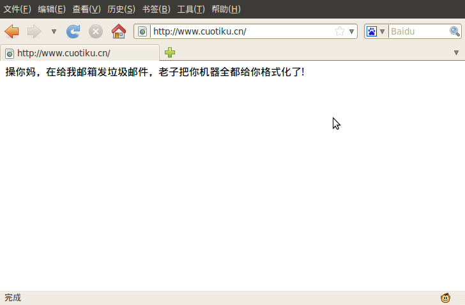This screenshot has height=305, width=465.
Task: Open the 文件(F) menu
Action: pyautogui.click(x=17, y=9)
